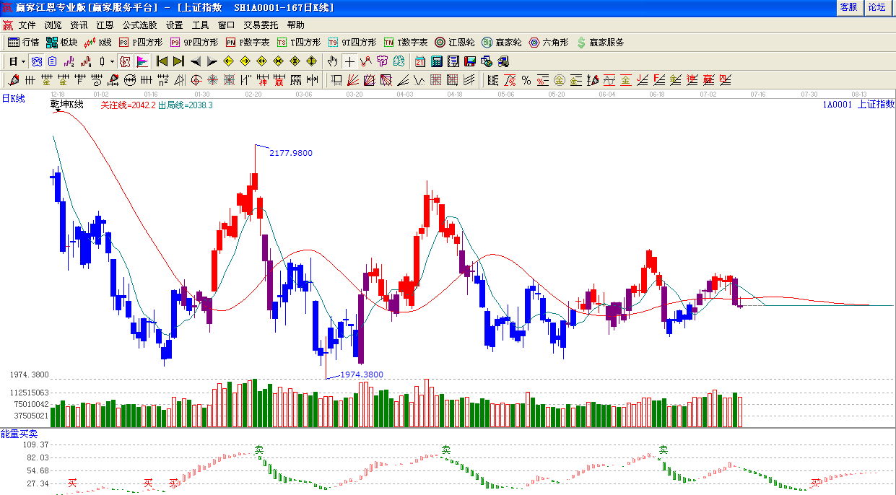
Task: Click the 2177.9800 high price label
Action: tap(291, 153)
